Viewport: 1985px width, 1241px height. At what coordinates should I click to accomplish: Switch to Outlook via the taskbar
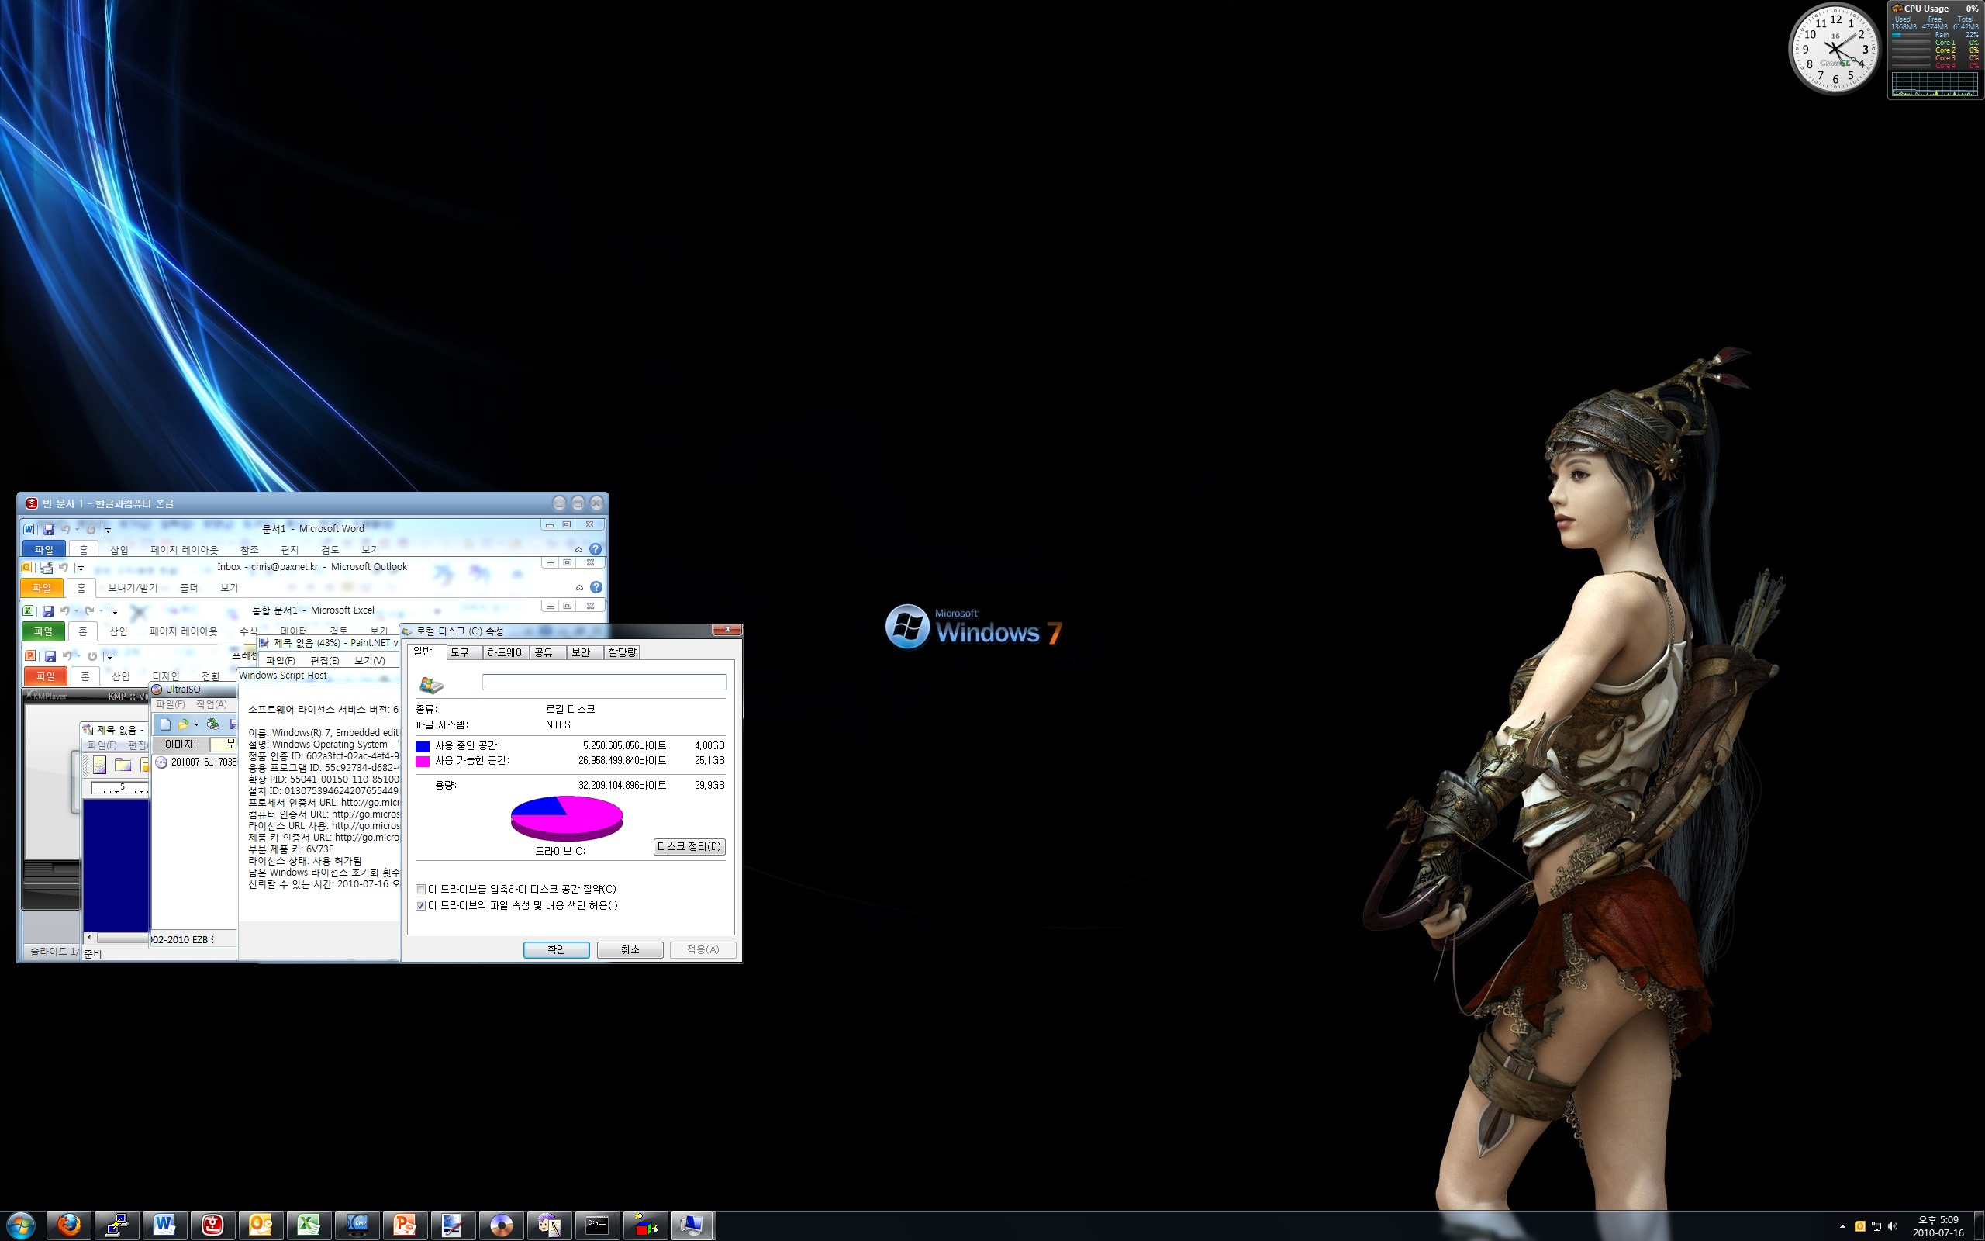260,1225
